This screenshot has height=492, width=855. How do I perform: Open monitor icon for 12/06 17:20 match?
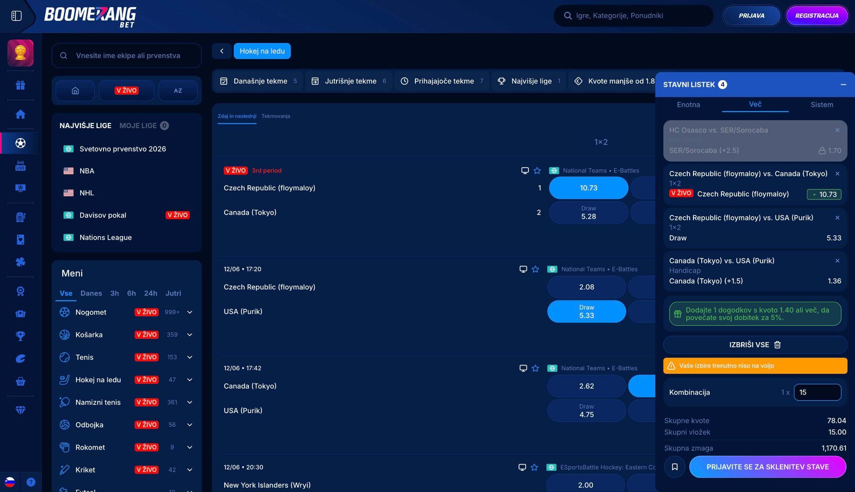click(523, 269)
